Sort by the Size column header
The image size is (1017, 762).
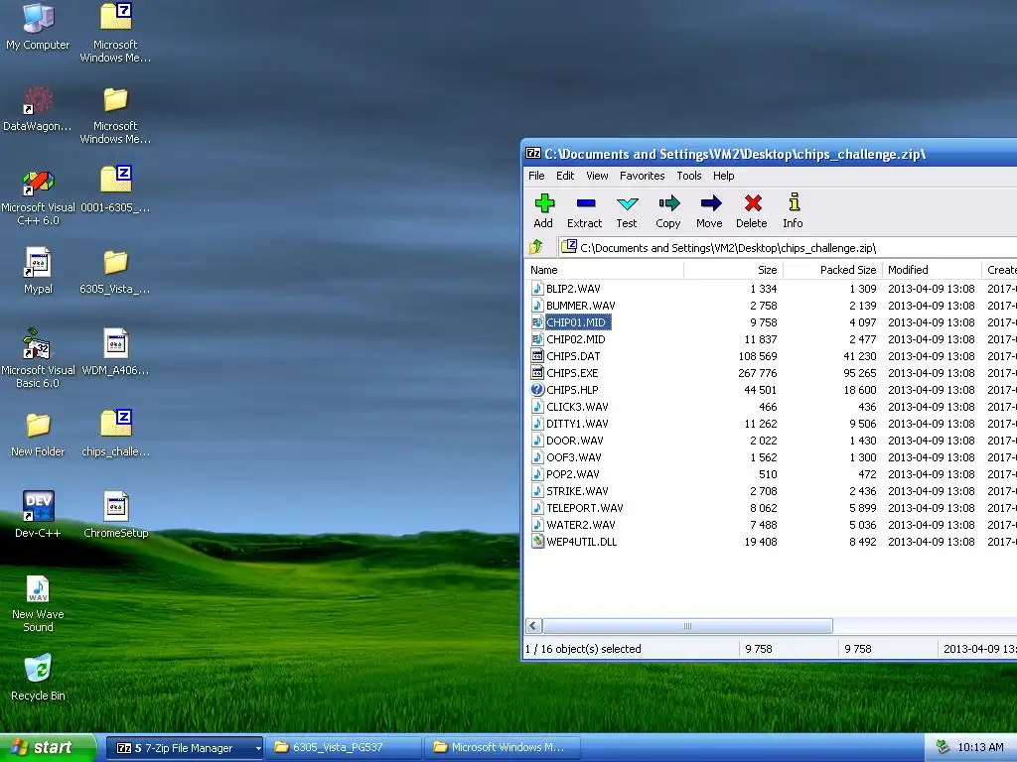point(734,270)
